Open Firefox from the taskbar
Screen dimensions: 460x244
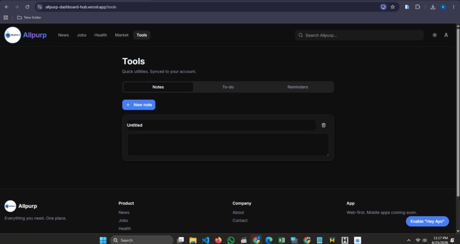pyautogui.click(x=218, y=240)
